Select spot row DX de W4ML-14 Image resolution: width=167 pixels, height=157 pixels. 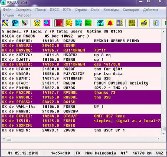(81, 107)
